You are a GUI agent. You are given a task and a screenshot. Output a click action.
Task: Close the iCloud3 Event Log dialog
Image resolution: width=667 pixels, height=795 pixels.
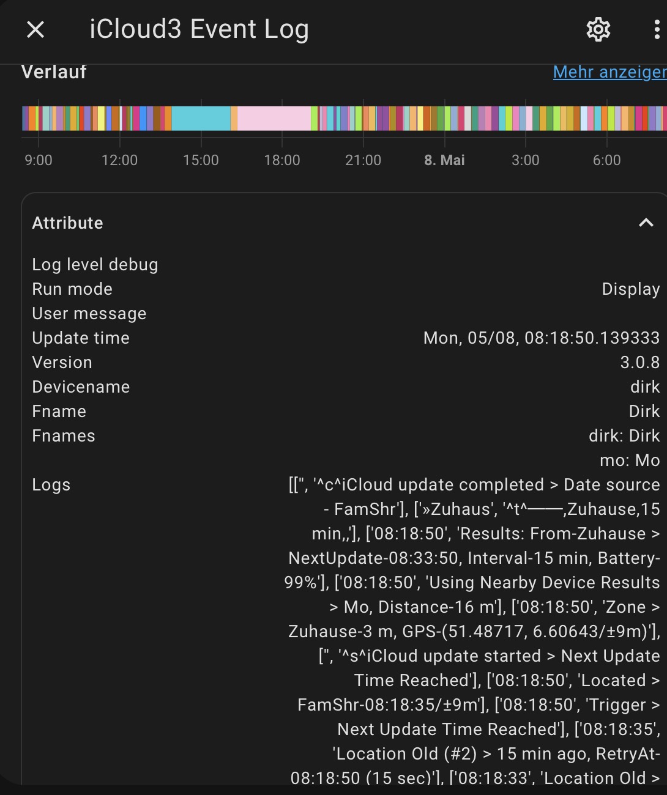(x=35, y=29)
